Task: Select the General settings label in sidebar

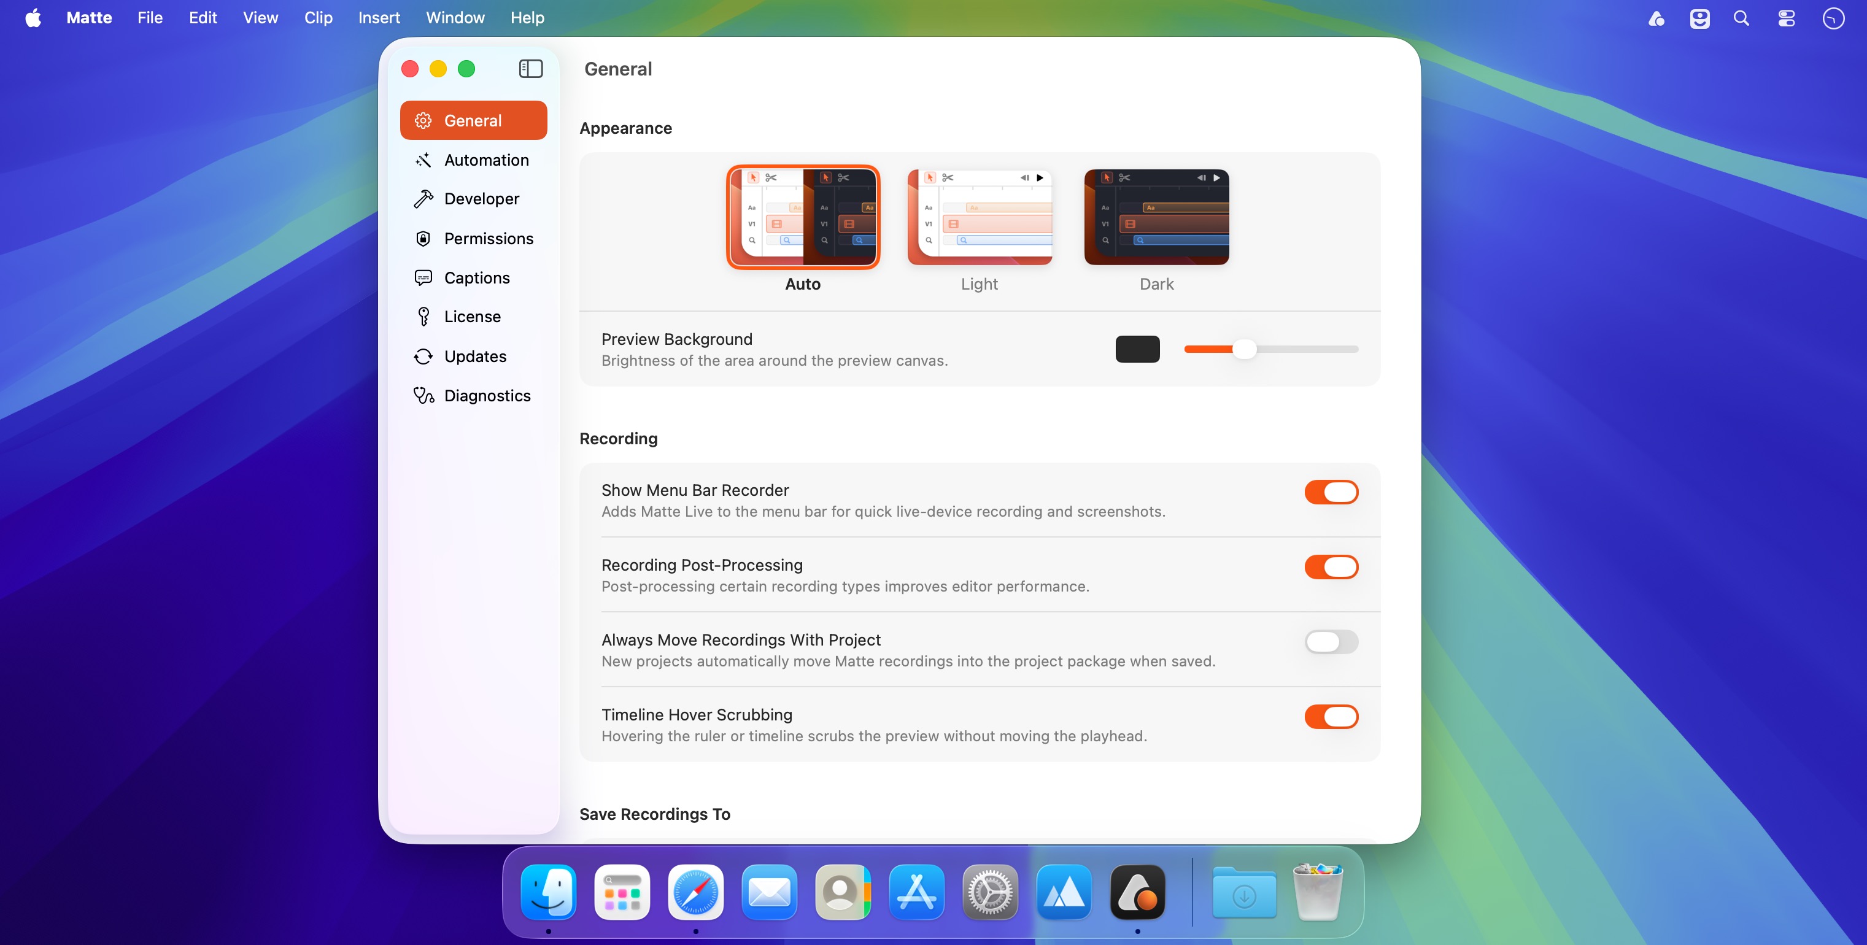Action: point(473,120)
